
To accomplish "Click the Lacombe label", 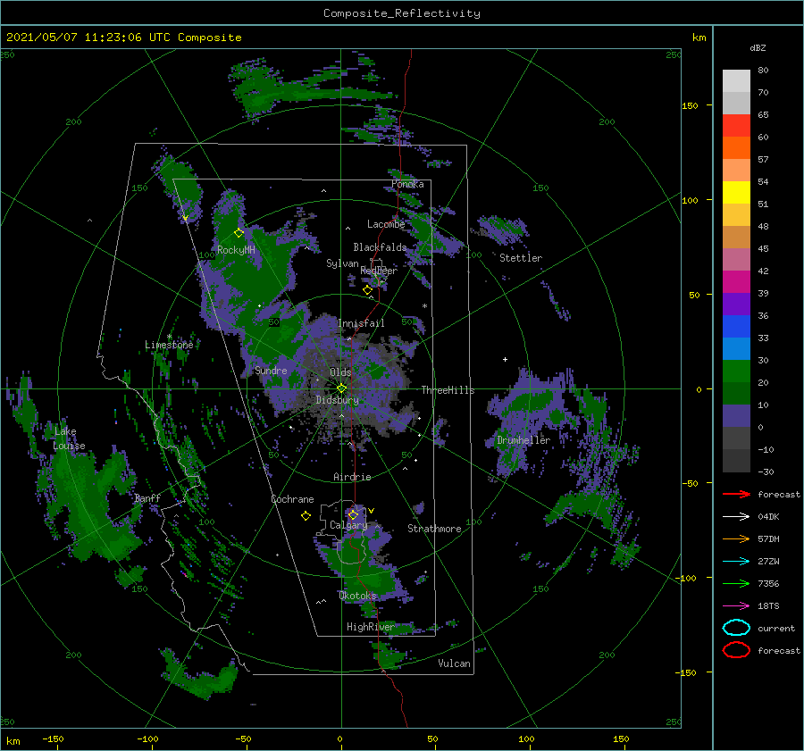I will 386,224.
